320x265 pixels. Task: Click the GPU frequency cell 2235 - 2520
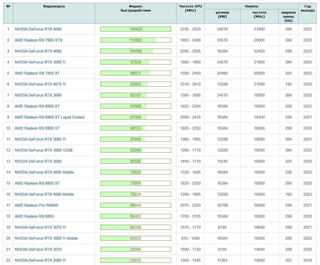tap(190, 29)
